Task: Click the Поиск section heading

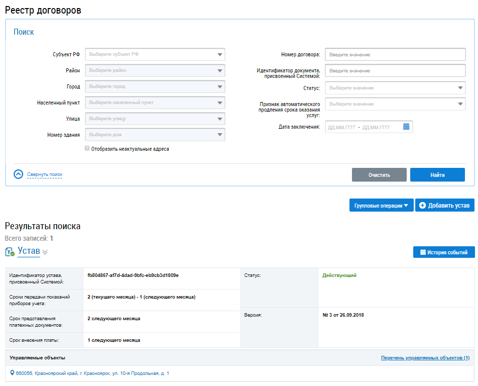Action: tap(24, 32)
